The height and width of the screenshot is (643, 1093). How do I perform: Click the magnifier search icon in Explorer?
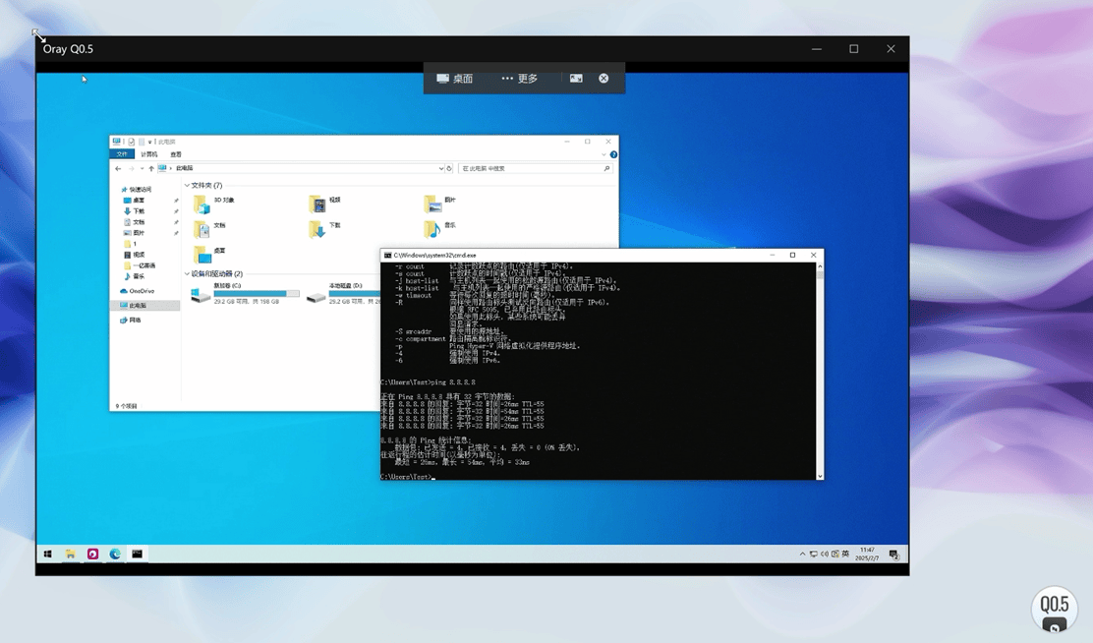[606, 169]
